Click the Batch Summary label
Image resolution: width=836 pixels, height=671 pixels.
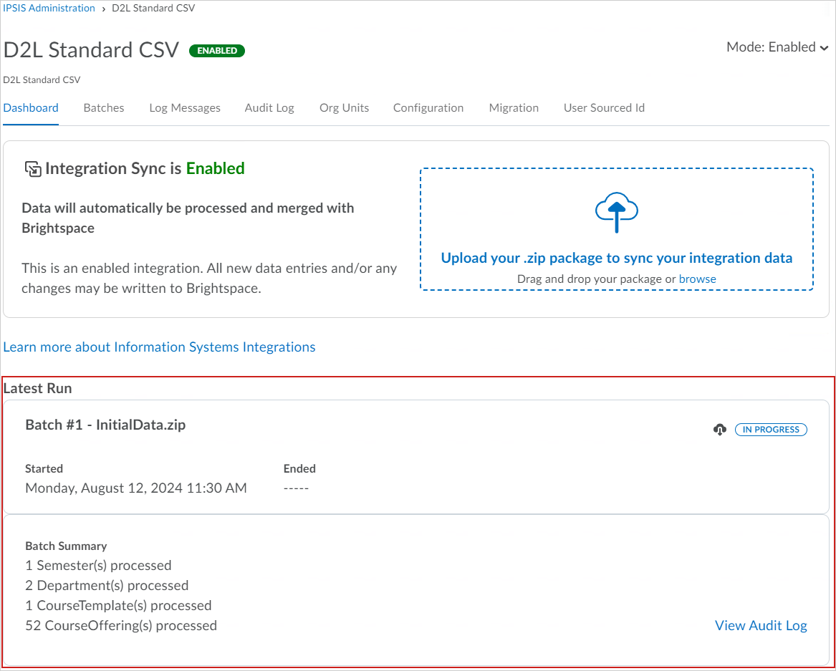(x=66, y=546)
